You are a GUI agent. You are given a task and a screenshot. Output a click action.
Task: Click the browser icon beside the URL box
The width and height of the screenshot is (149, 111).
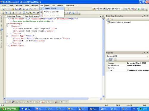pos(94,9)
